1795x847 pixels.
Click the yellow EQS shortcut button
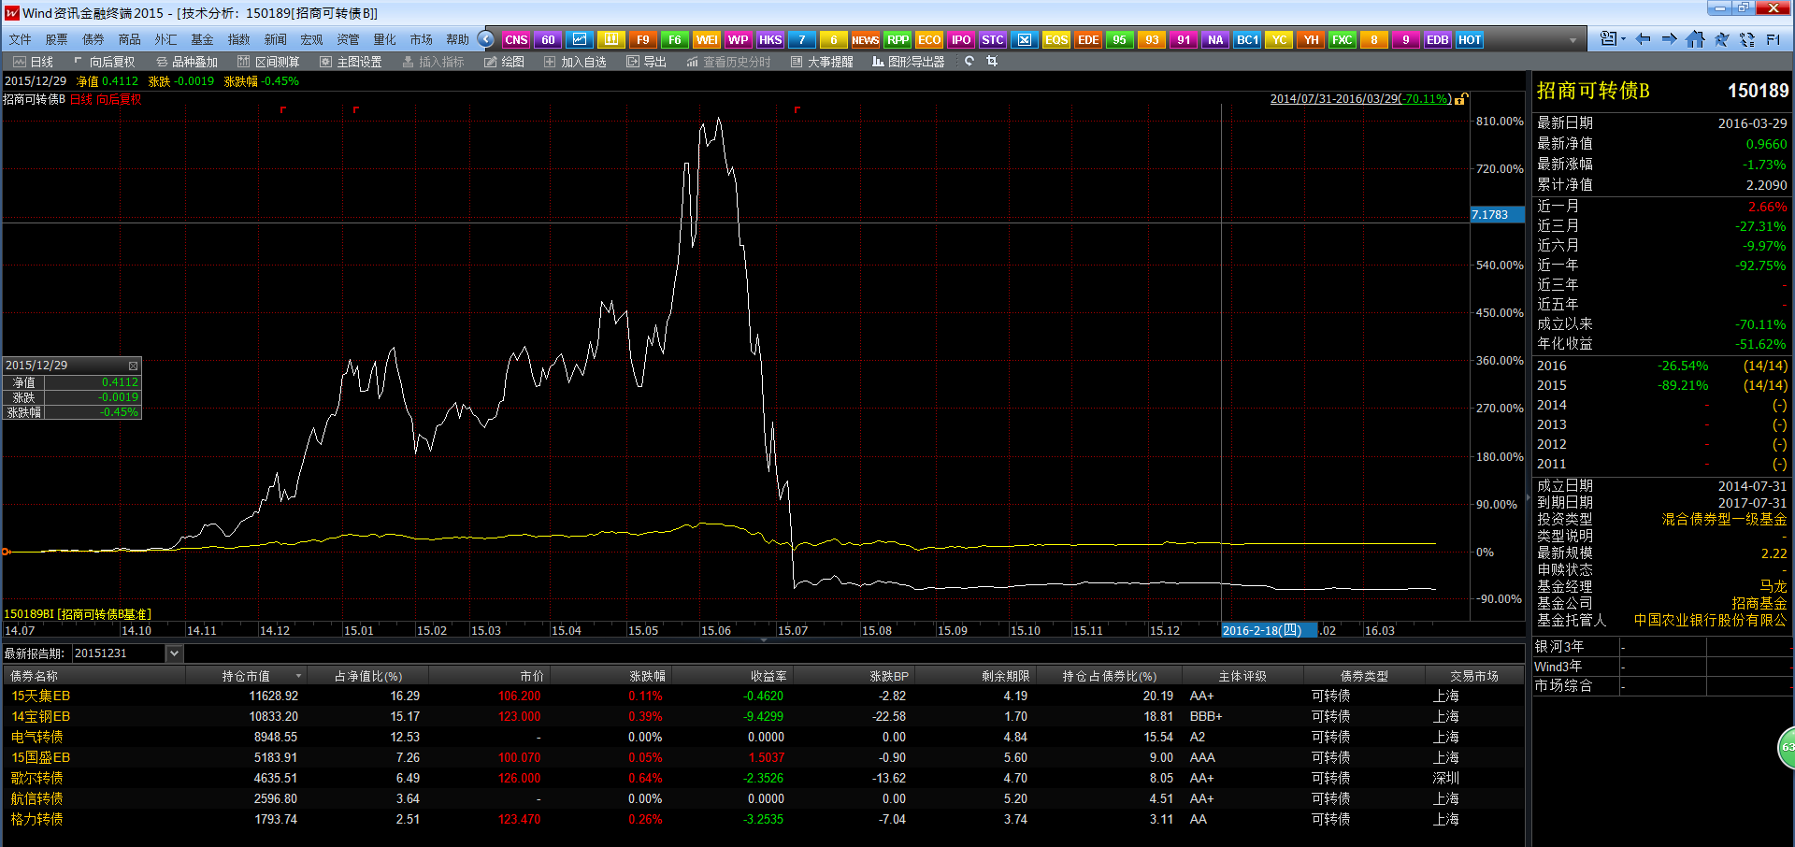(1056, 40)
